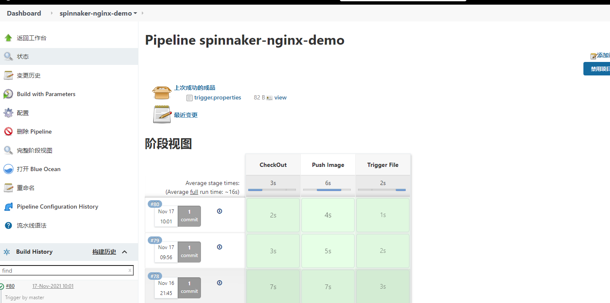This screenshot has height=303, width=610.
Task: Click the notepad icon beside 重命名
Action: pos(8,188)
